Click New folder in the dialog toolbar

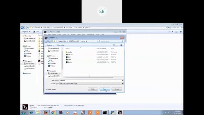(x=61, y=45)
